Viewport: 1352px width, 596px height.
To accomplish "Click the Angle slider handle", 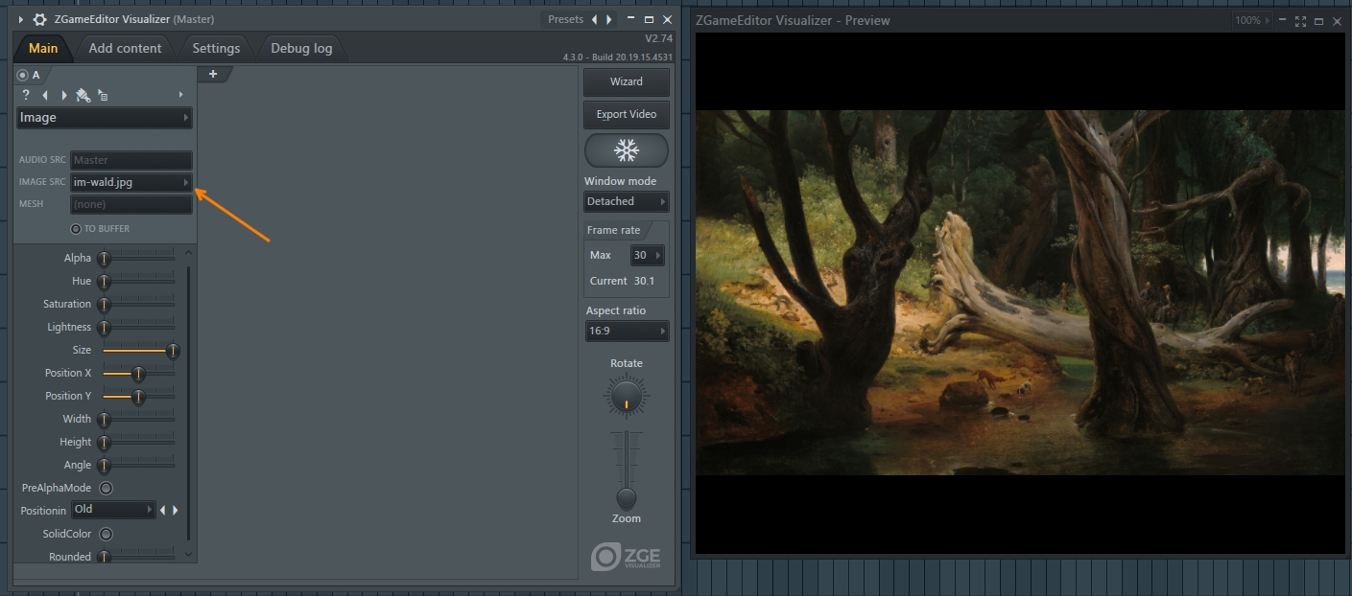I will tap(105, 466).
